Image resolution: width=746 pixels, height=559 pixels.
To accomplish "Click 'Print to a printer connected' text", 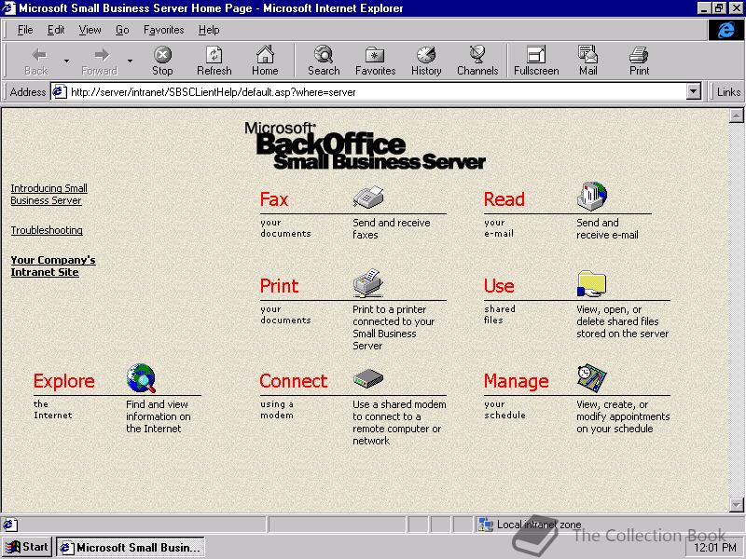I will 394,328.
